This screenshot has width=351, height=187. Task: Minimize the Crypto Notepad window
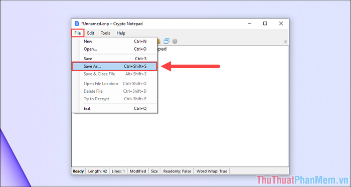[x=250, y=24]
